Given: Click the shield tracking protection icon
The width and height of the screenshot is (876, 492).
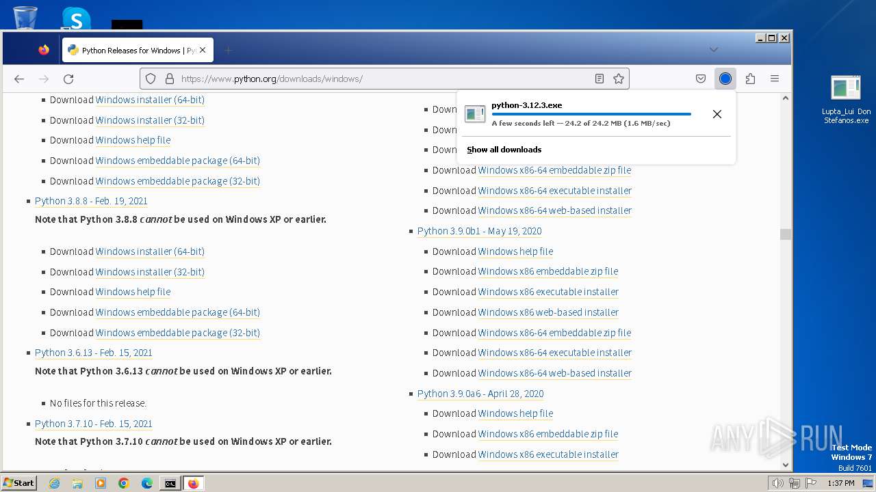Looking at the screenshot, I should (151, 79).
